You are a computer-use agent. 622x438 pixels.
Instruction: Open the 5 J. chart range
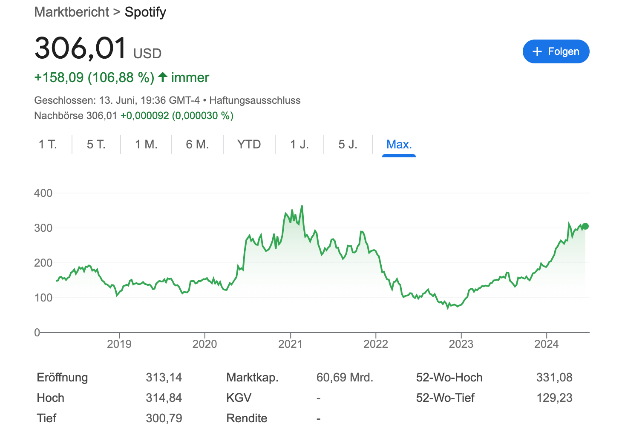348,145
